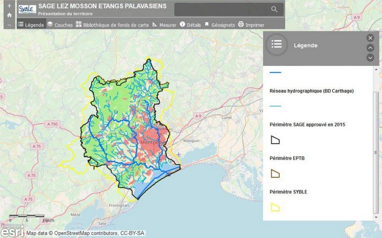Click the Frontignan label on map
The height and width of the screenshot is (238, 382).
[x=118, y=206]
